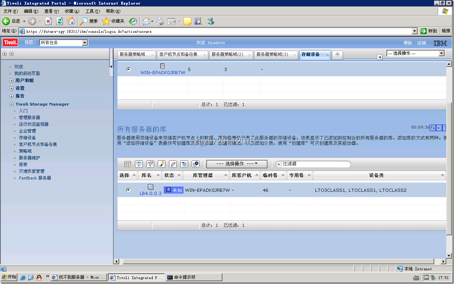Refresh the page with green arrows icon
Screen dimensions: 454x284
pos(59,21)
